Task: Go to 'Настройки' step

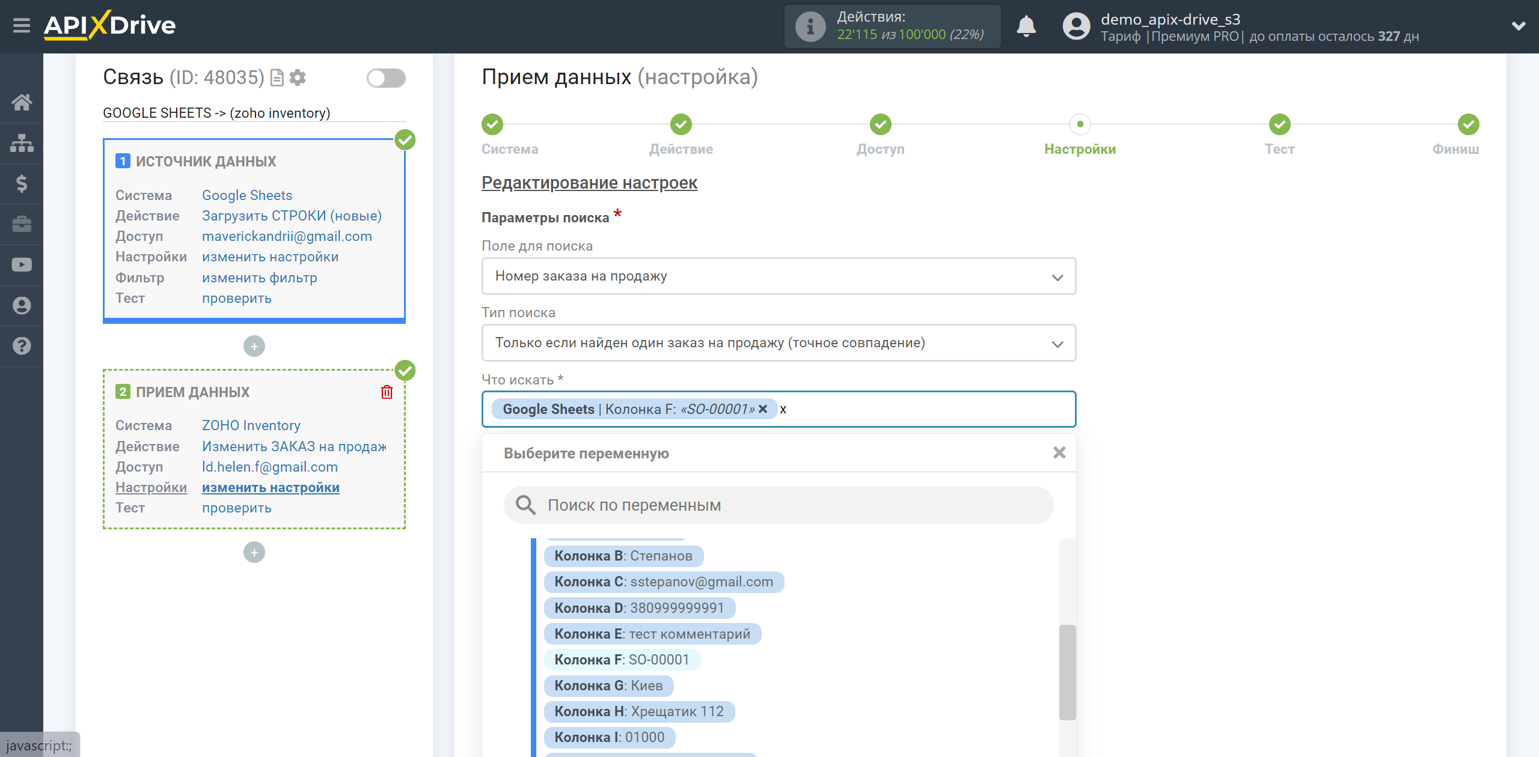Action: click(x=1080, y=125)
